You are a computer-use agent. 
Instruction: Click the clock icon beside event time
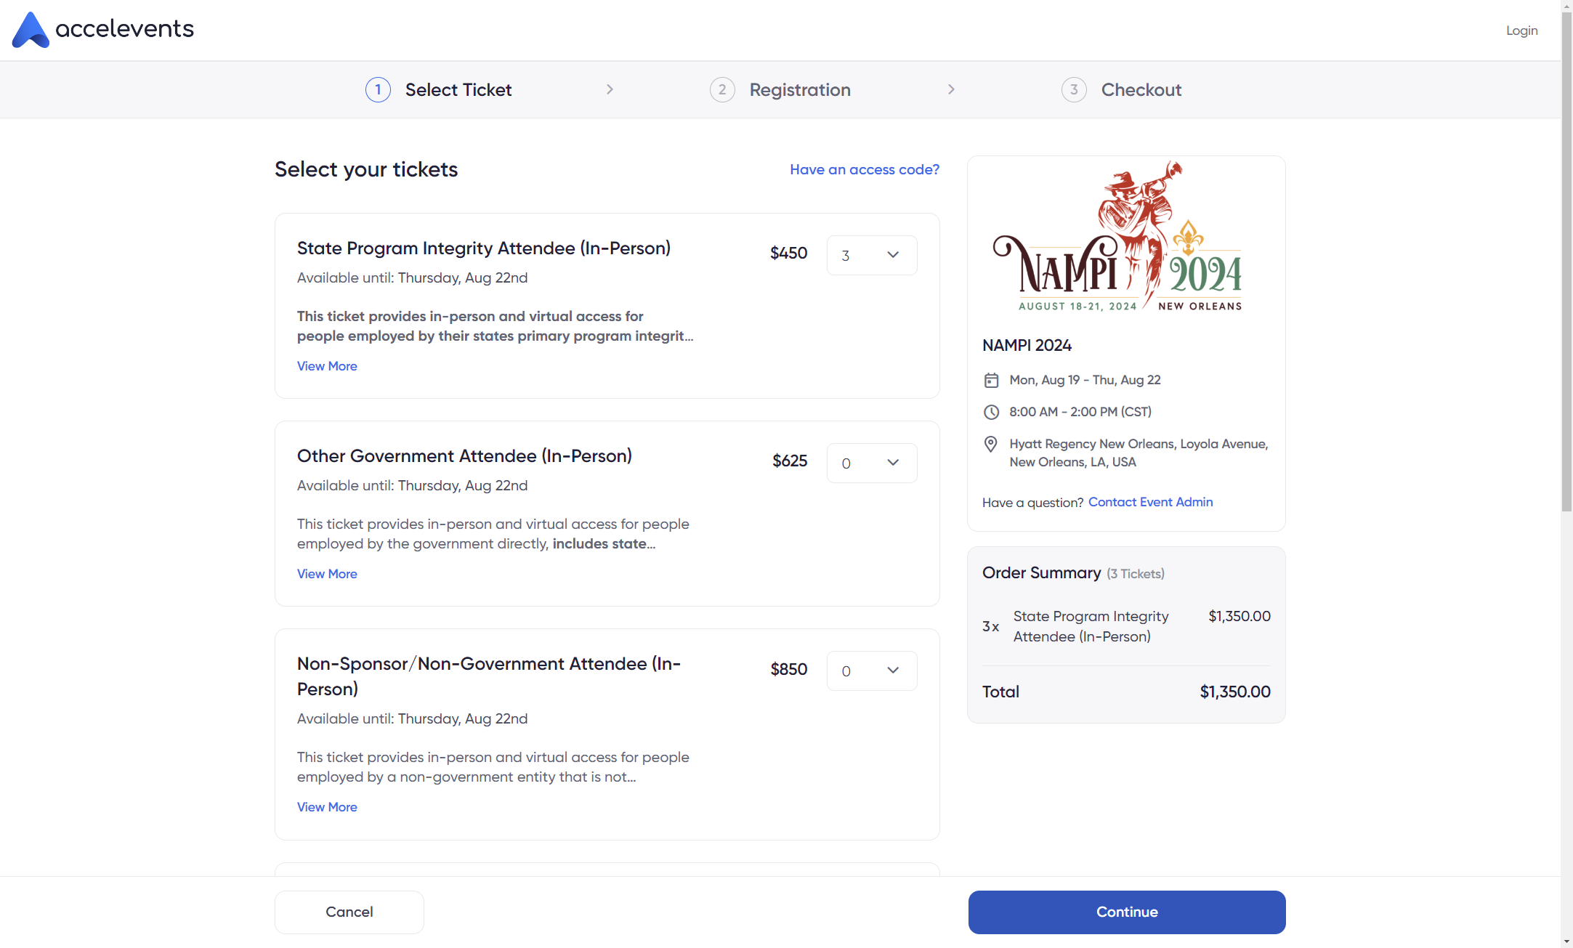pyautogui.click(x=991, y=412)
